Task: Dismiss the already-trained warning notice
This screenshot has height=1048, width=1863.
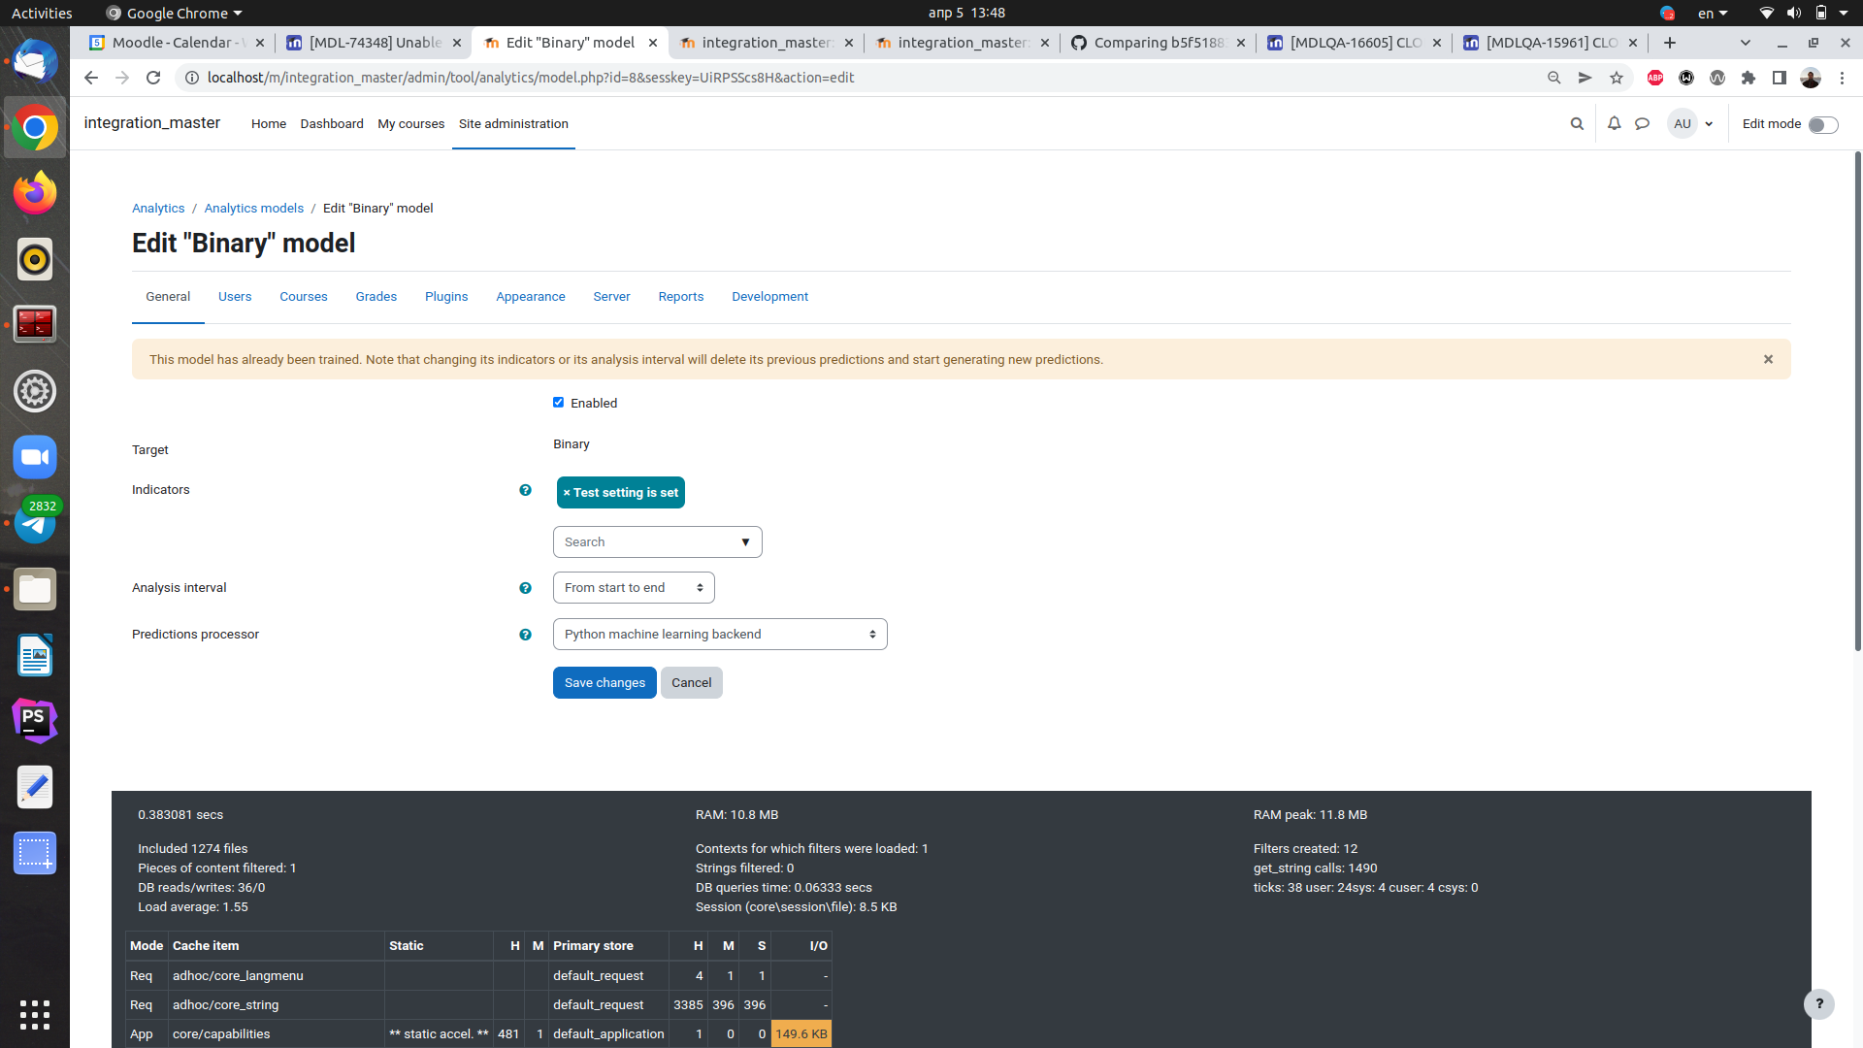Action: [x=1768, y=359]
